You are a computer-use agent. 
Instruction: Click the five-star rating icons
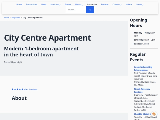17,89
